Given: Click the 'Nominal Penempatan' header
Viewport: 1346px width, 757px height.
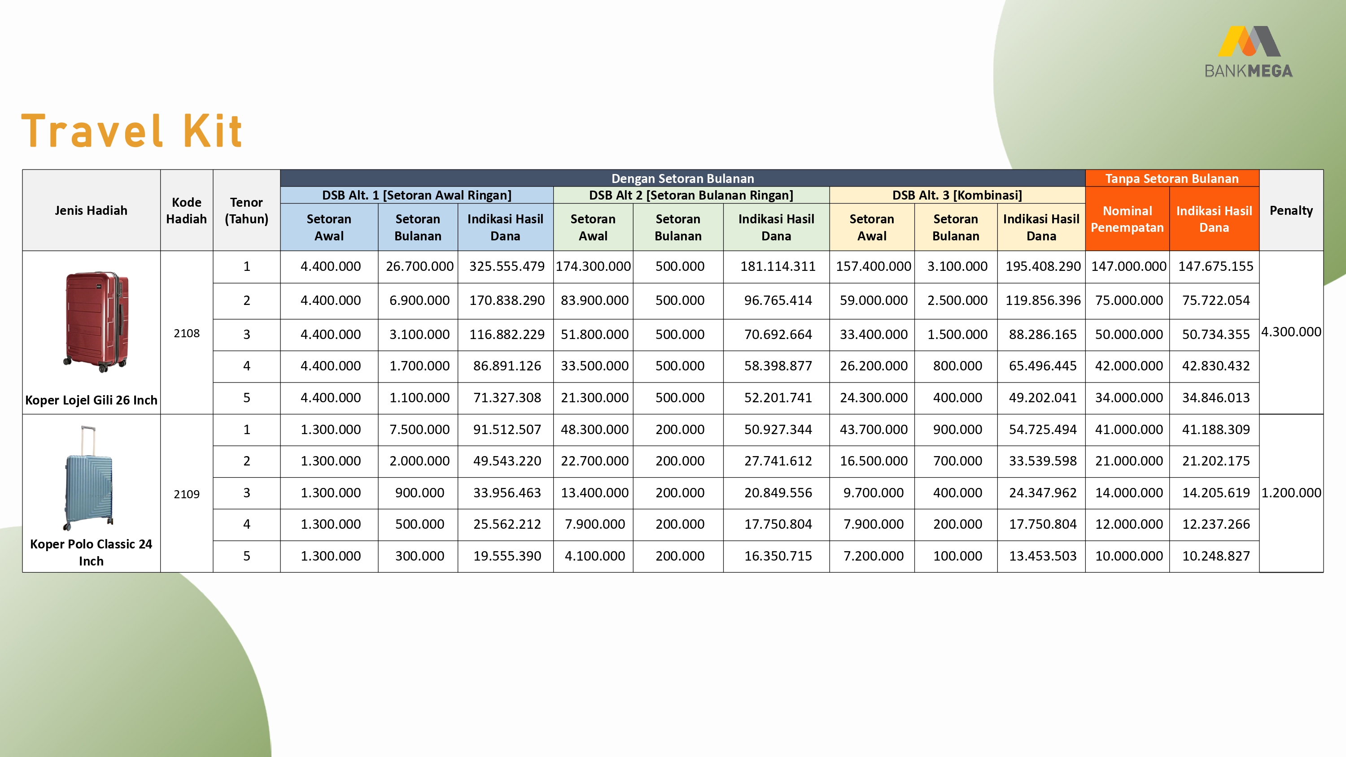Looking at the screenshot, I should [x=1127, y=219].
